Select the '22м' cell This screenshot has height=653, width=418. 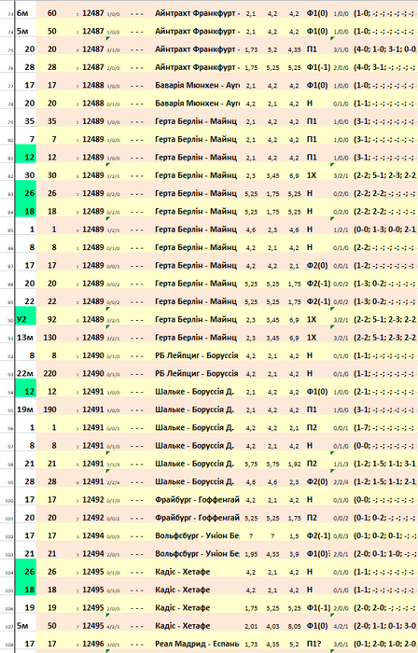(26, 374)
